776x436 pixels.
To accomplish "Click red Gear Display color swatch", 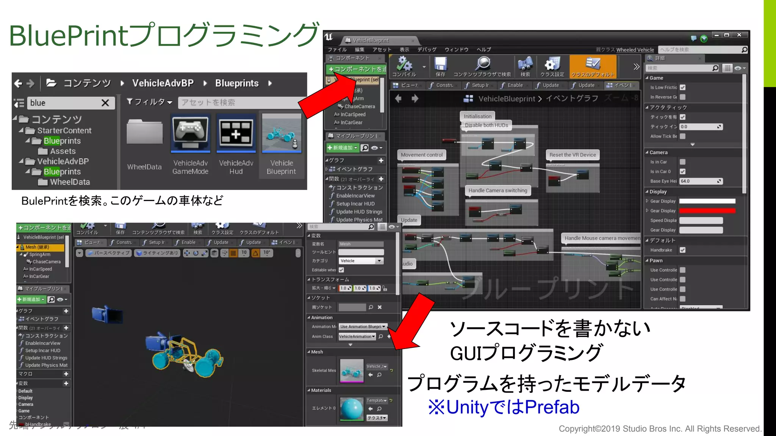I will (x=707, y=211).
